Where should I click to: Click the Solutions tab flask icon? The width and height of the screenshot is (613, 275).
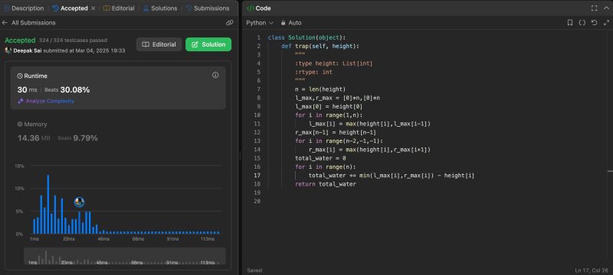[146, 8]
